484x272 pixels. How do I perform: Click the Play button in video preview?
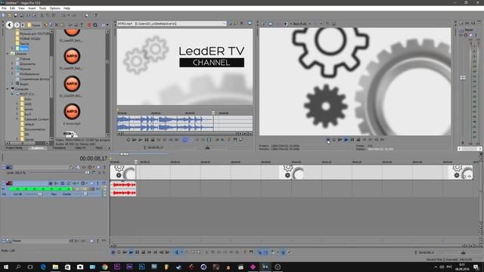point(346,140)
